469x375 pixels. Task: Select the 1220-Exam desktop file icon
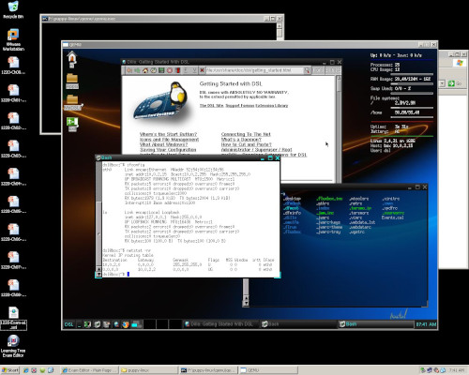[x=13, y=319]
